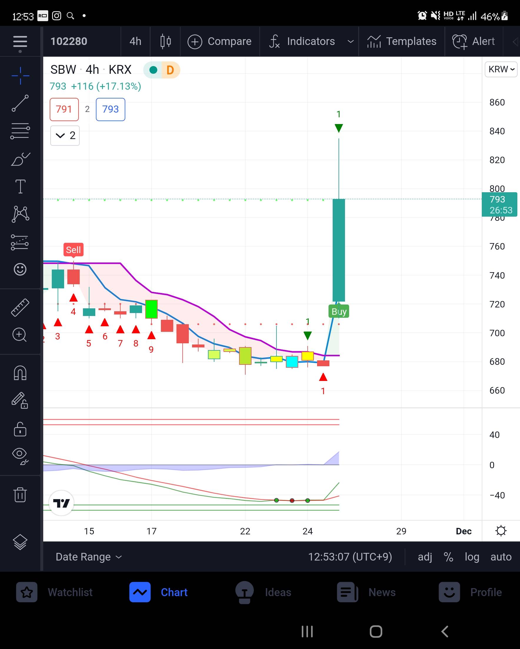The width and height of the screenshot is (520, 649).
Task: Select the brush drawing tool
Action: tap(20, 159)
